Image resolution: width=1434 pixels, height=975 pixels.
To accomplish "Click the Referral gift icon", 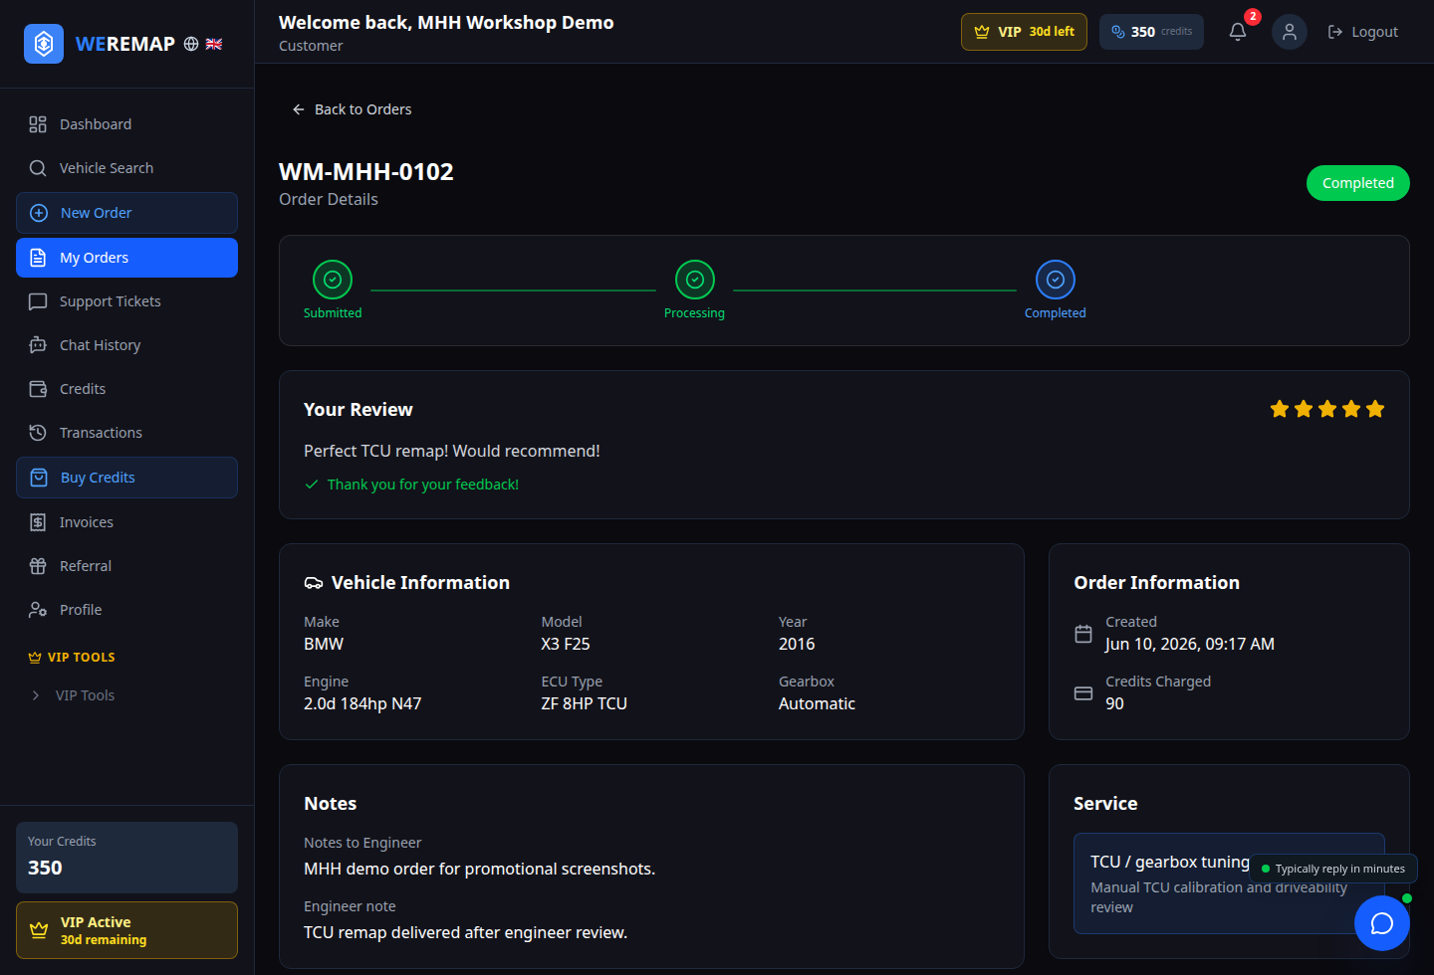I will 38,566.
